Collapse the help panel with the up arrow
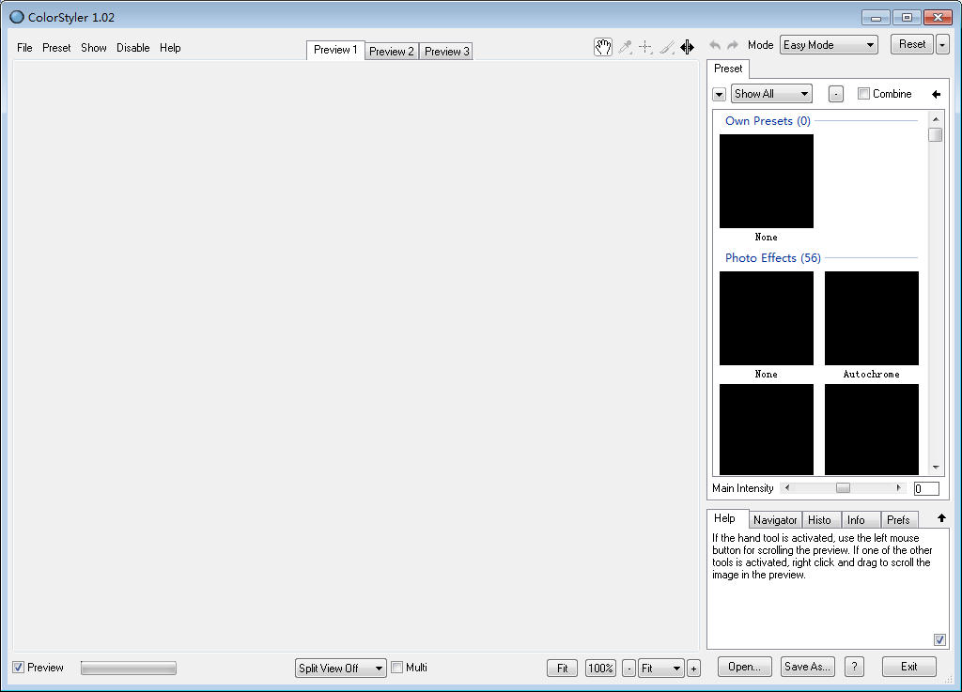Image resolution: width=962 pixels, height=692 pixels. tap(941, 518)
